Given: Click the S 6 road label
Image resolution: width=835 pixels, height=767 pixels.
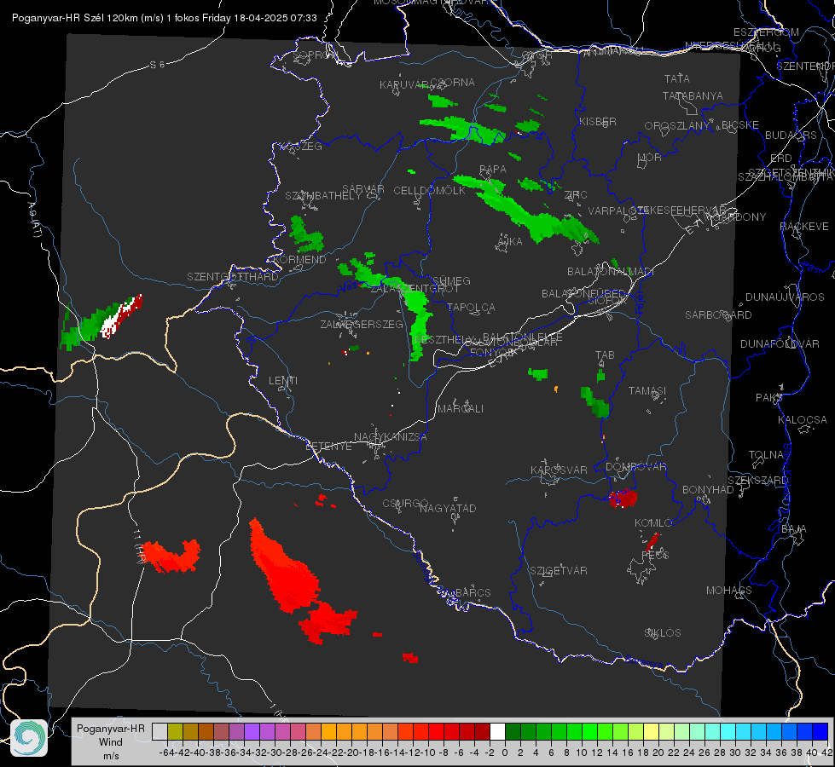Looking at the screenshot, I should tap(157, 65).
